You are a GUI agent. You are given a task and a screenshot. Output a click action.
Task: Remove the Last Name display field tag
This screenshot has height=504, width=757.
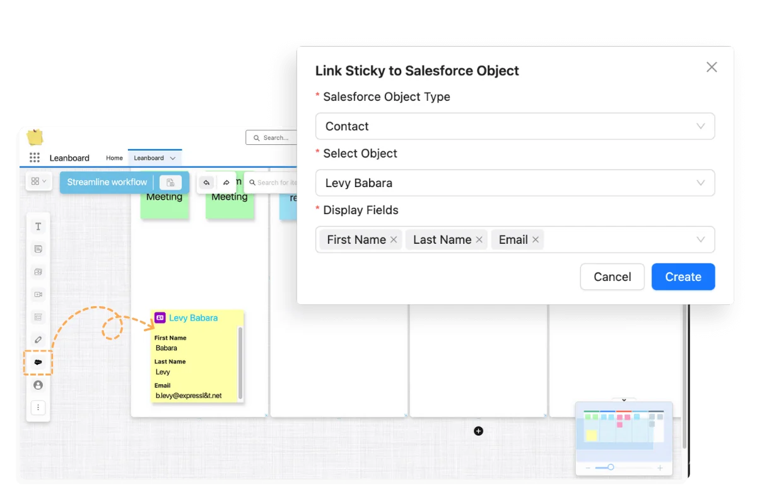(x=479, y=239)
